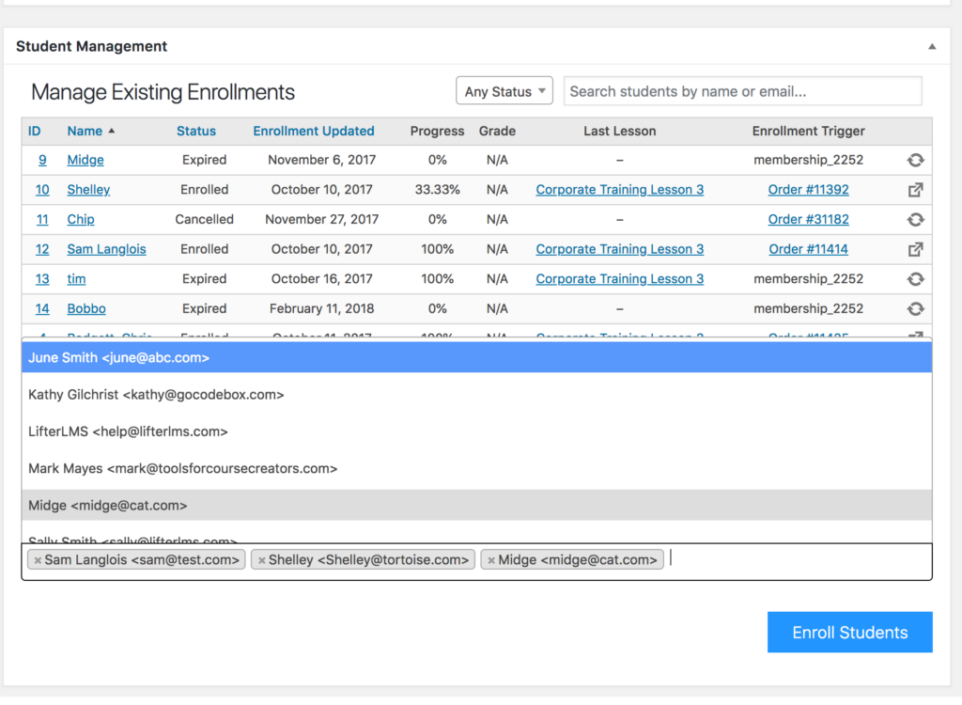Click the November 6, 2017 date cell
The width and height of the screenshot is (962, 705).
321,160
